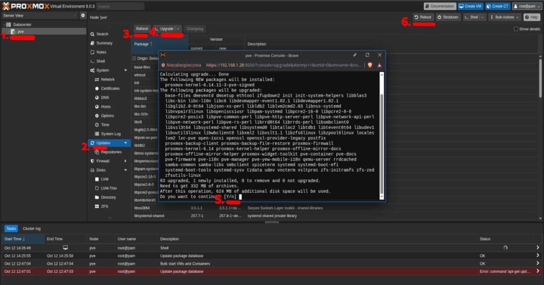Collapse the Disks menu section arrow
Image resolution: width=544 pixels, height=285 pixels.
(x=125, y=170)
